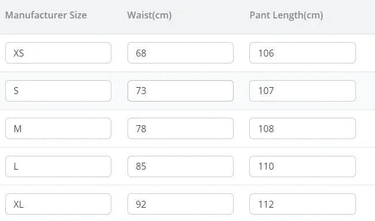Select the L manufacturer size field

(58, 166)
